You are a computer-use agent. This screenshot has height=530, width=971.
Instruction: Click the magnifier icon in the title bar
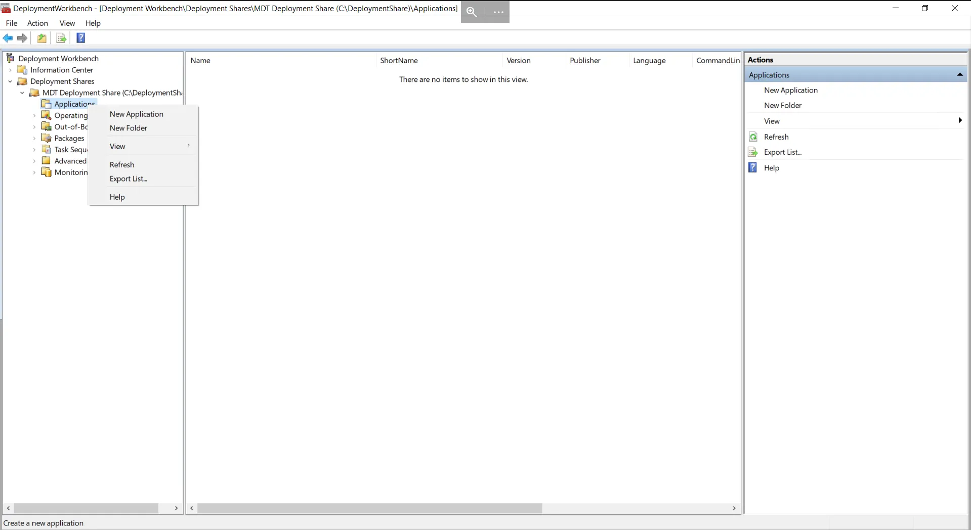(x=472, y=12)
